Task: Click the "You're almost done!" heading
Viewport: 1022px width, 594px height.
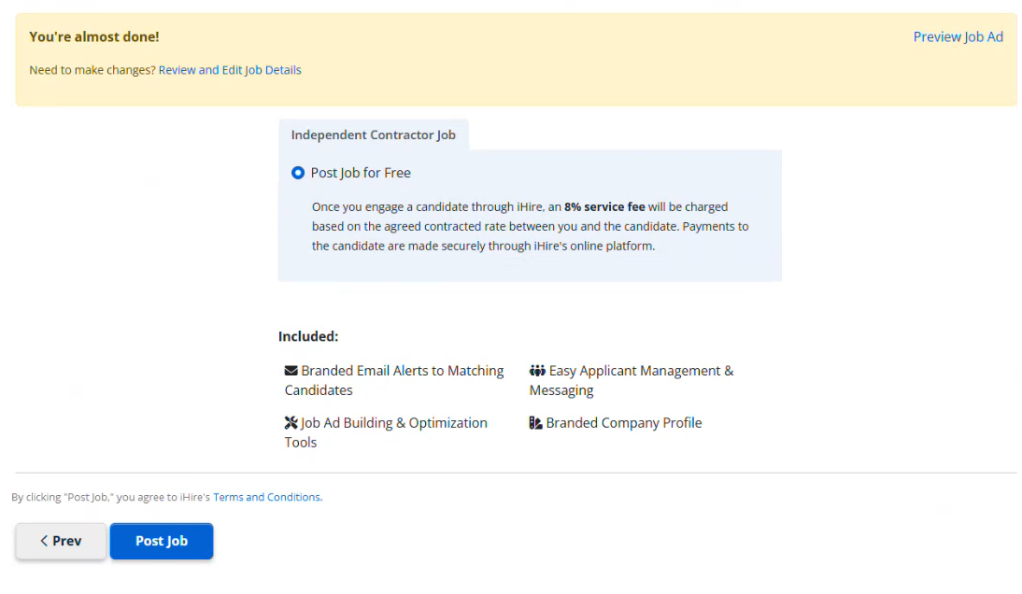Action: coord(93,37)
